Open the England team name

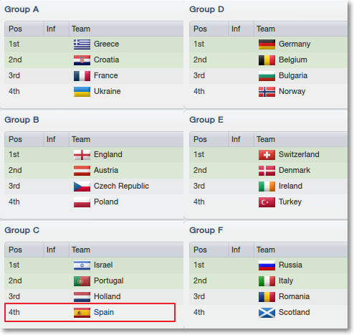point(108,154)
